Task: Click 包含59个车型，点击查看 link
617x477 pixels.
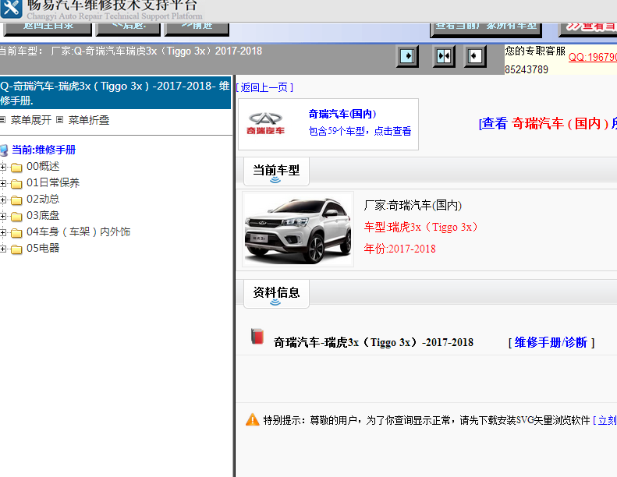Action: point(360,131)
